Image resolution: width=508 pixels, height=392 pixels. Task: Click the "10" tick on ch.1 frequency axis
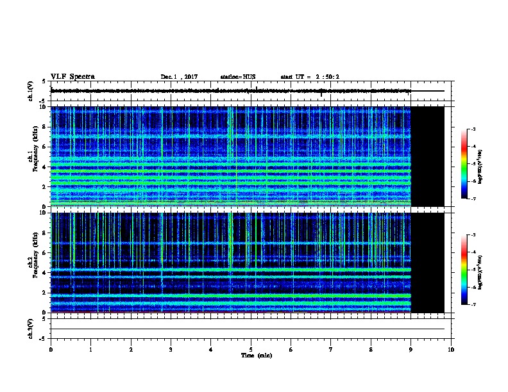point(43,107)
